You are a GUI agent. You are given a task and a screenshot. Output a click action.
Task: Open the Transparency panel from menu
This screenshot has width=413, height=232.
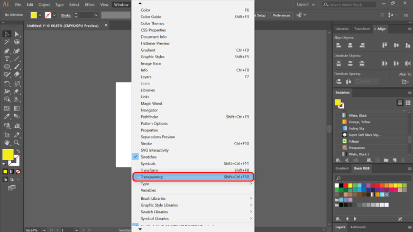click(x=194, y=177)
